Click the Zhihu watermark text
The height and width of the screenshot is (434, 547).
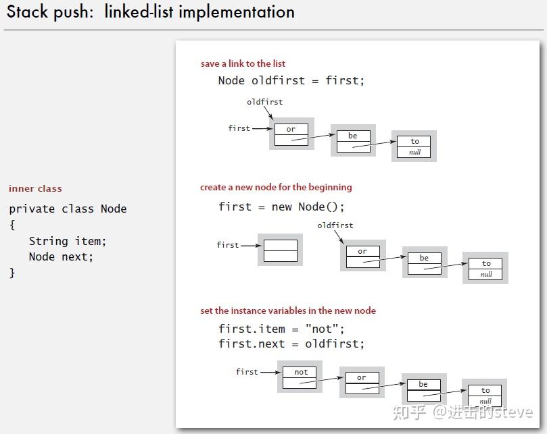point(462,412)
